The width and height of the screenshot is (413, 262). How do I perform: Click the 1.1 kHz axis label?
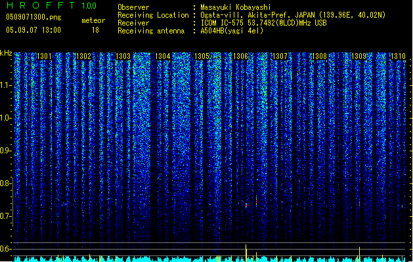click(6, 85)
